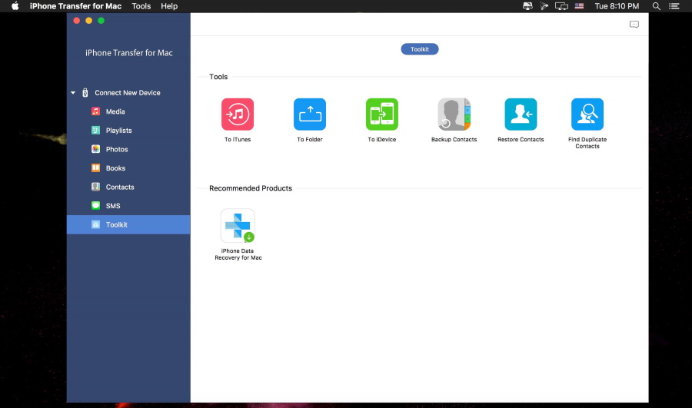The width and height of the screenshot is (692, 408).
Task: Click the US flag input source icon
Action: tap(580, 6)
